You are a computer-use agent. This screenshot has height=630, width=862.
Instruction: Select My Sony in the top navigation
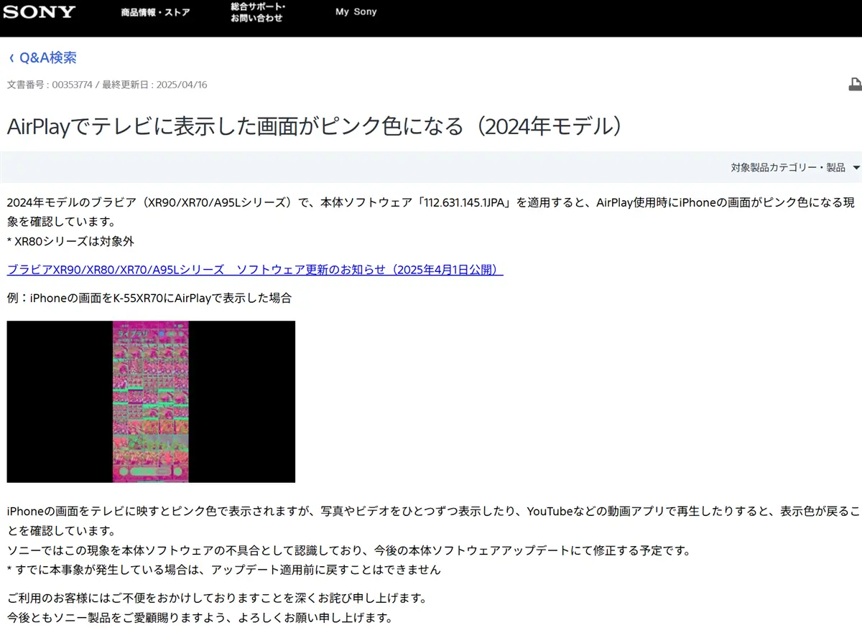click(x=356, y=12)
